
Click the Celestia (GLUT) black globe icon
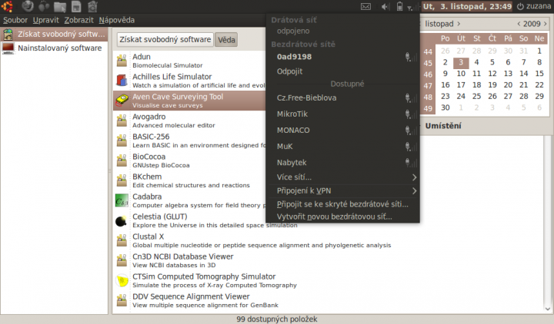pyautogui.click(x=122, y=221)
